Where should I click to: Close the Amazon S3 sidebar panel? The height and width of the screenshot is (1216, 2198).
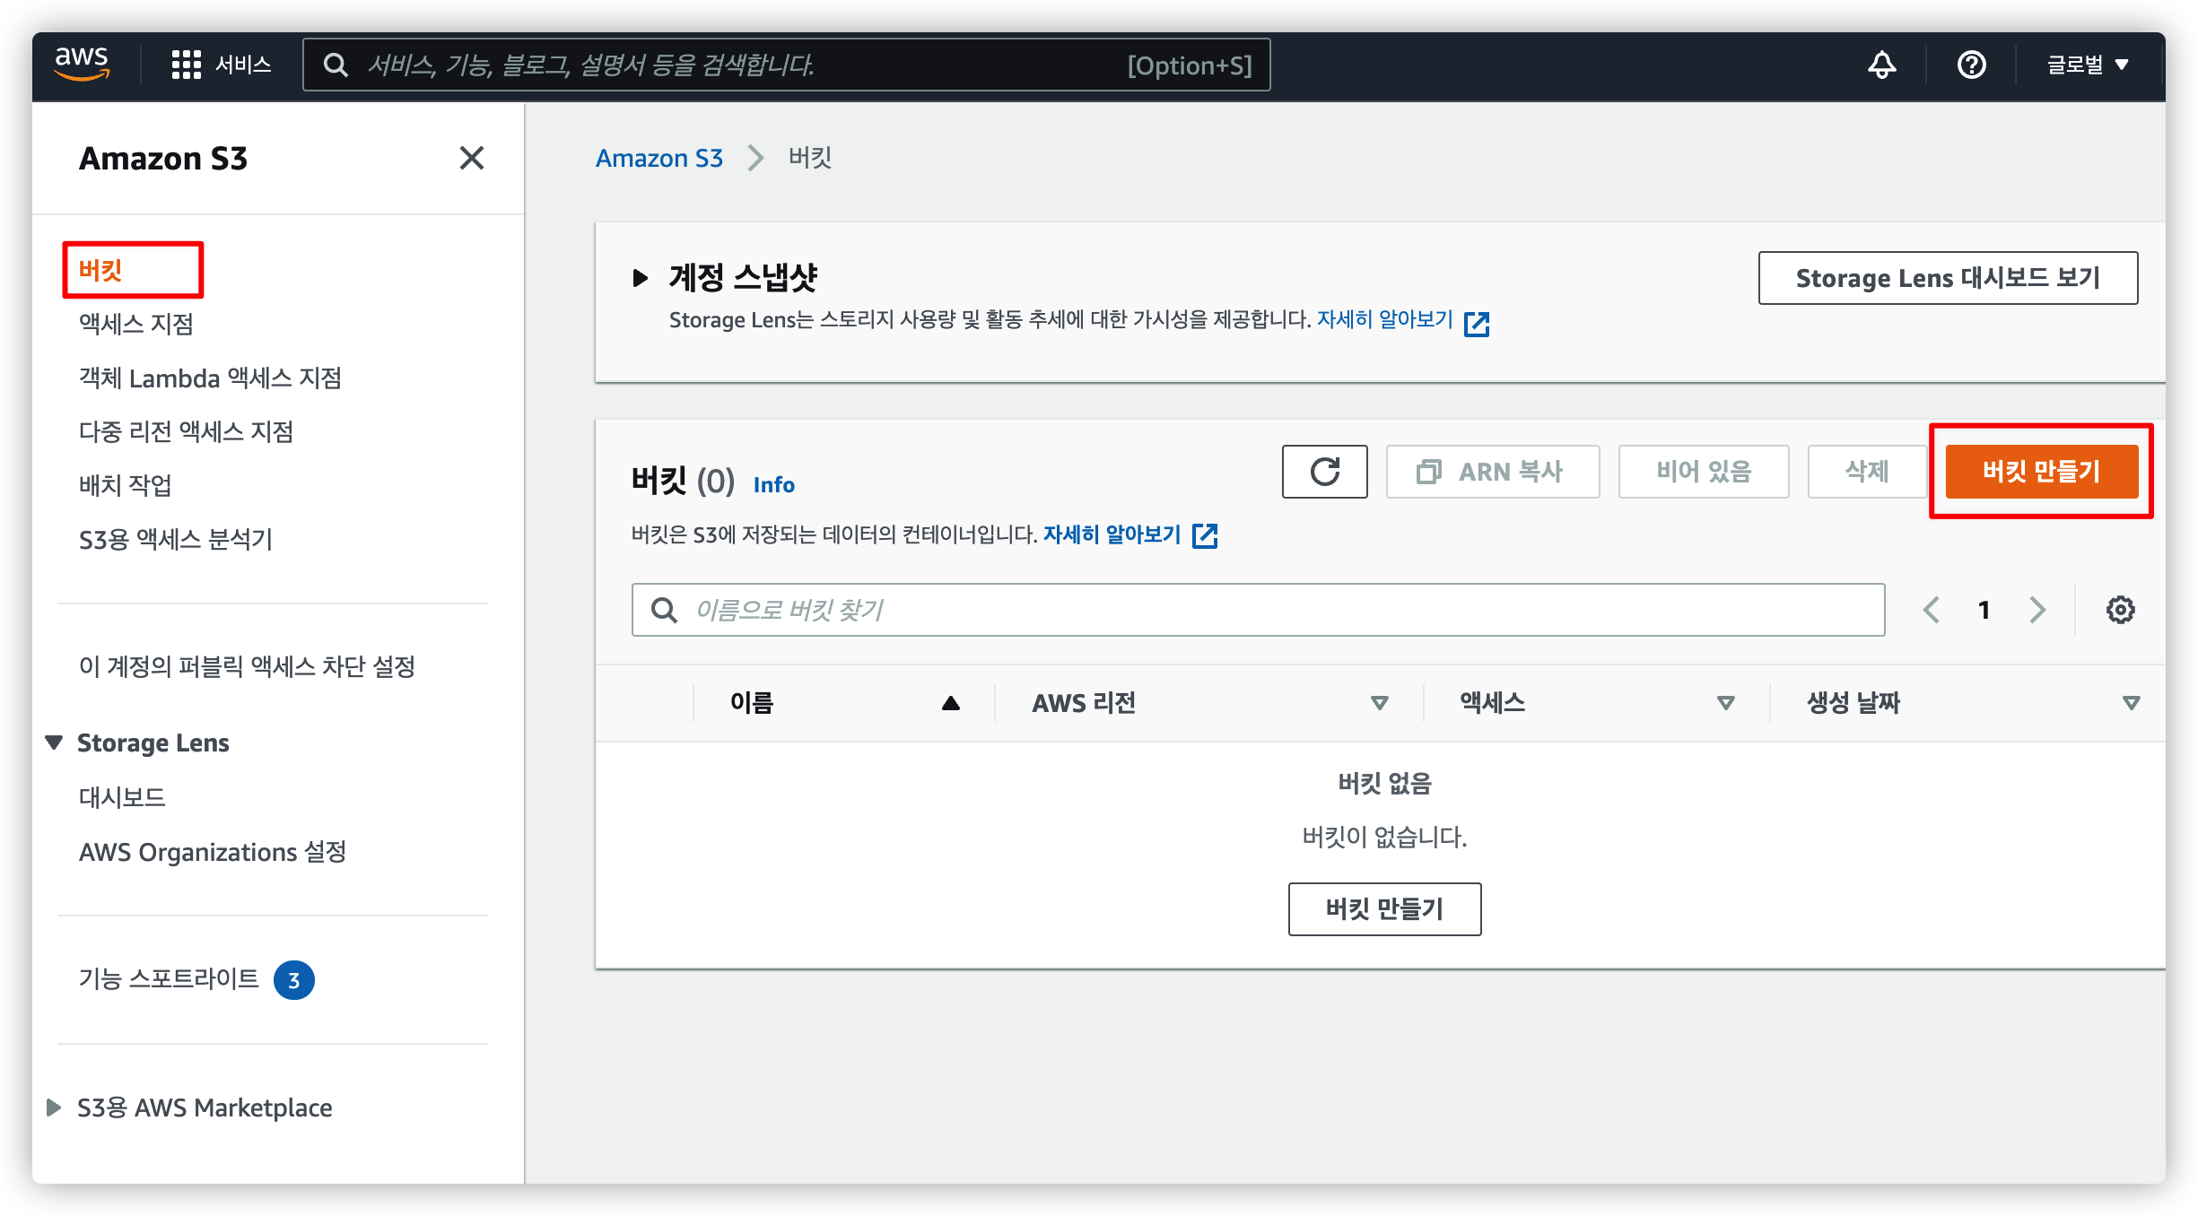(x=471, y=159)
